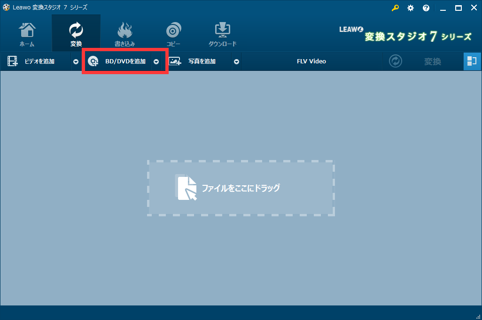The image size is (482, 320).
Task: Select the Convert (変換) module icon
Action: (76, 31)
